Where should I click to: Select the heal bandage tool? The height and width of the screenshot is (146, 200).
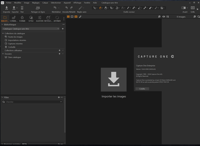(133, 8)
